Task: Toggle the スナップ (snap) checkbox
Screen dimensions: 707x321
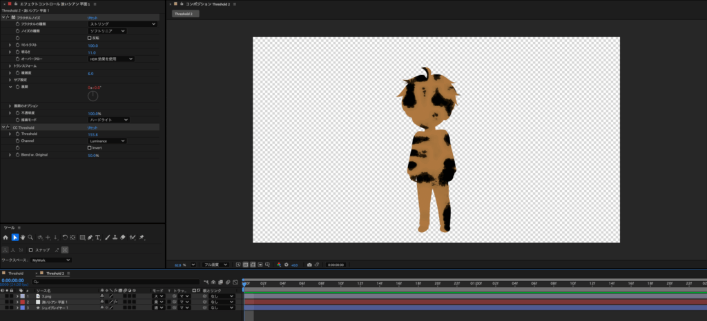Action: (30, 249)
